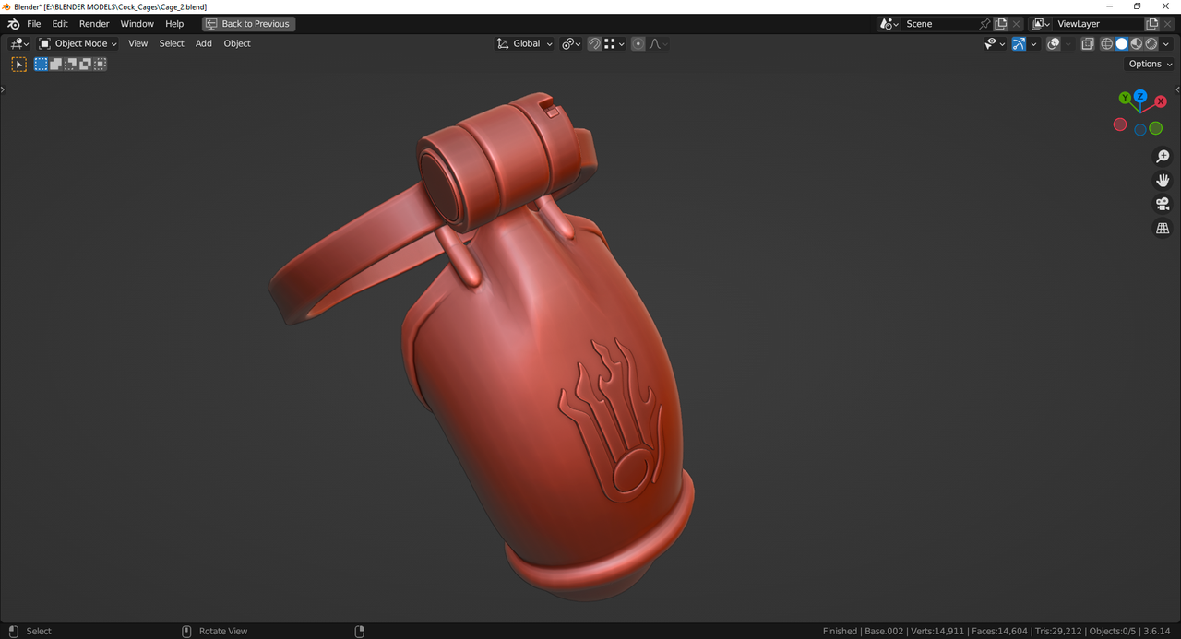The image size is (1181, 639).
Task: Open the snapping options dropdown
Action: 614,43
